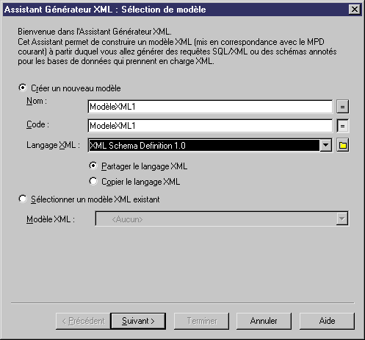
Task: Close the Assistant Générateur XML dialog
Action: (x=355, y=10)
